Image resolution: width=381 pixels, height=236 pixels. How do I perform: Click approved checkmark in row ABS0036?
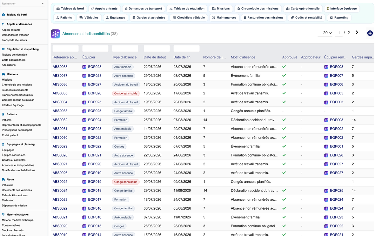(284, 84)
